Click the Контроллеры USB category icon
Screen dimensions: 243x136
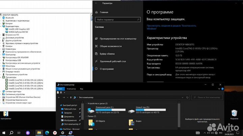coord(4,60)
